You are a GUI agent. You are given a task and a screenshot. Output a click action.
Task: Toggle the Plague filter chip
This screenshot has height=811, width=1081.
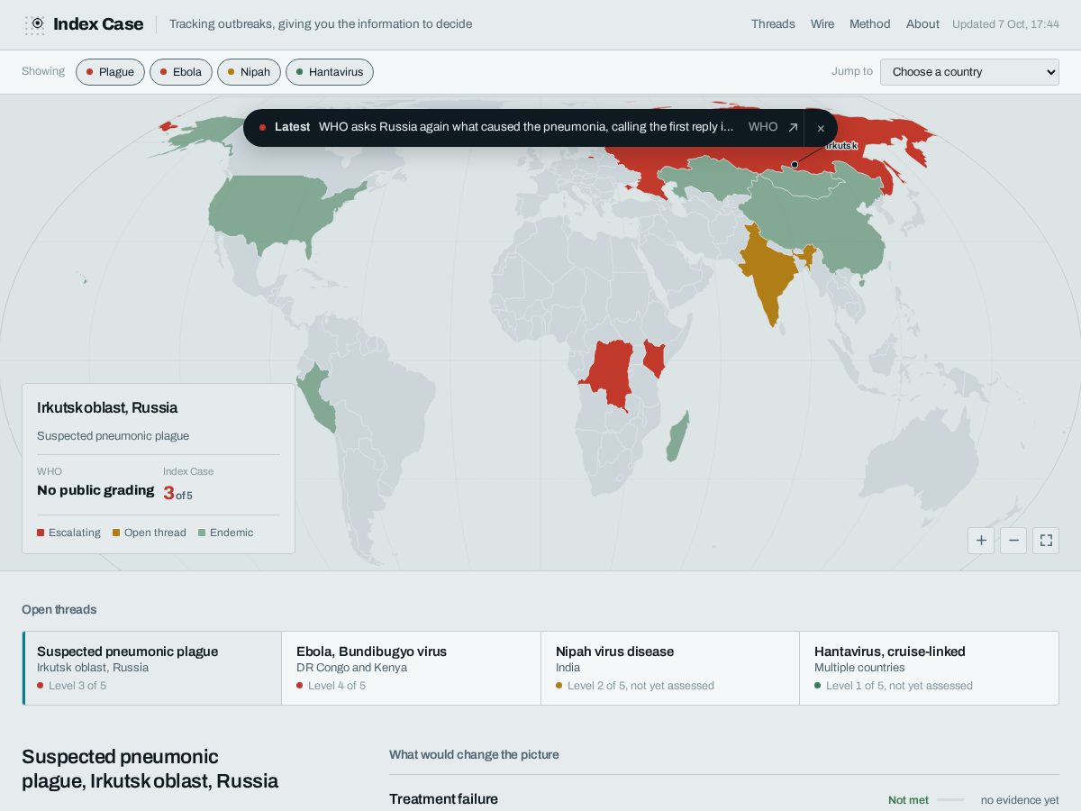110,72
